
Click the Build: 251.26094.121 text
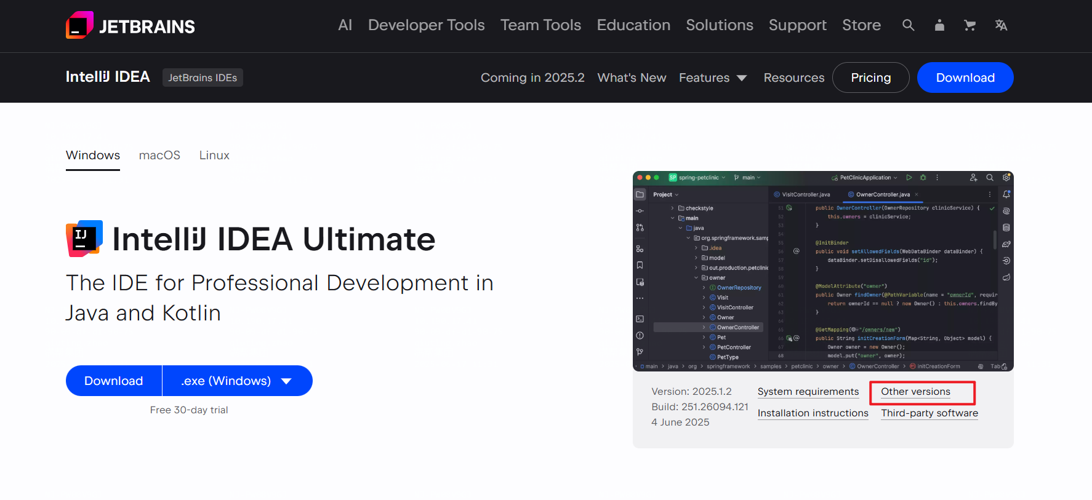[700, 407]
